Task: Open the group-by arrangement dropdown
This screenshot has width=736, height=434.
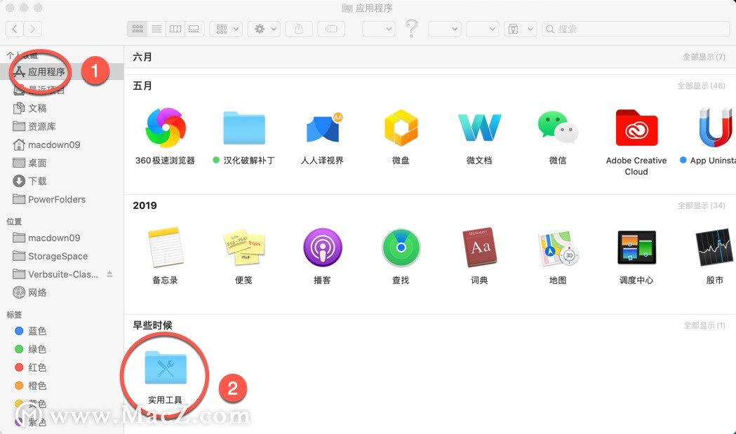Action: click(x=226, y=29)
